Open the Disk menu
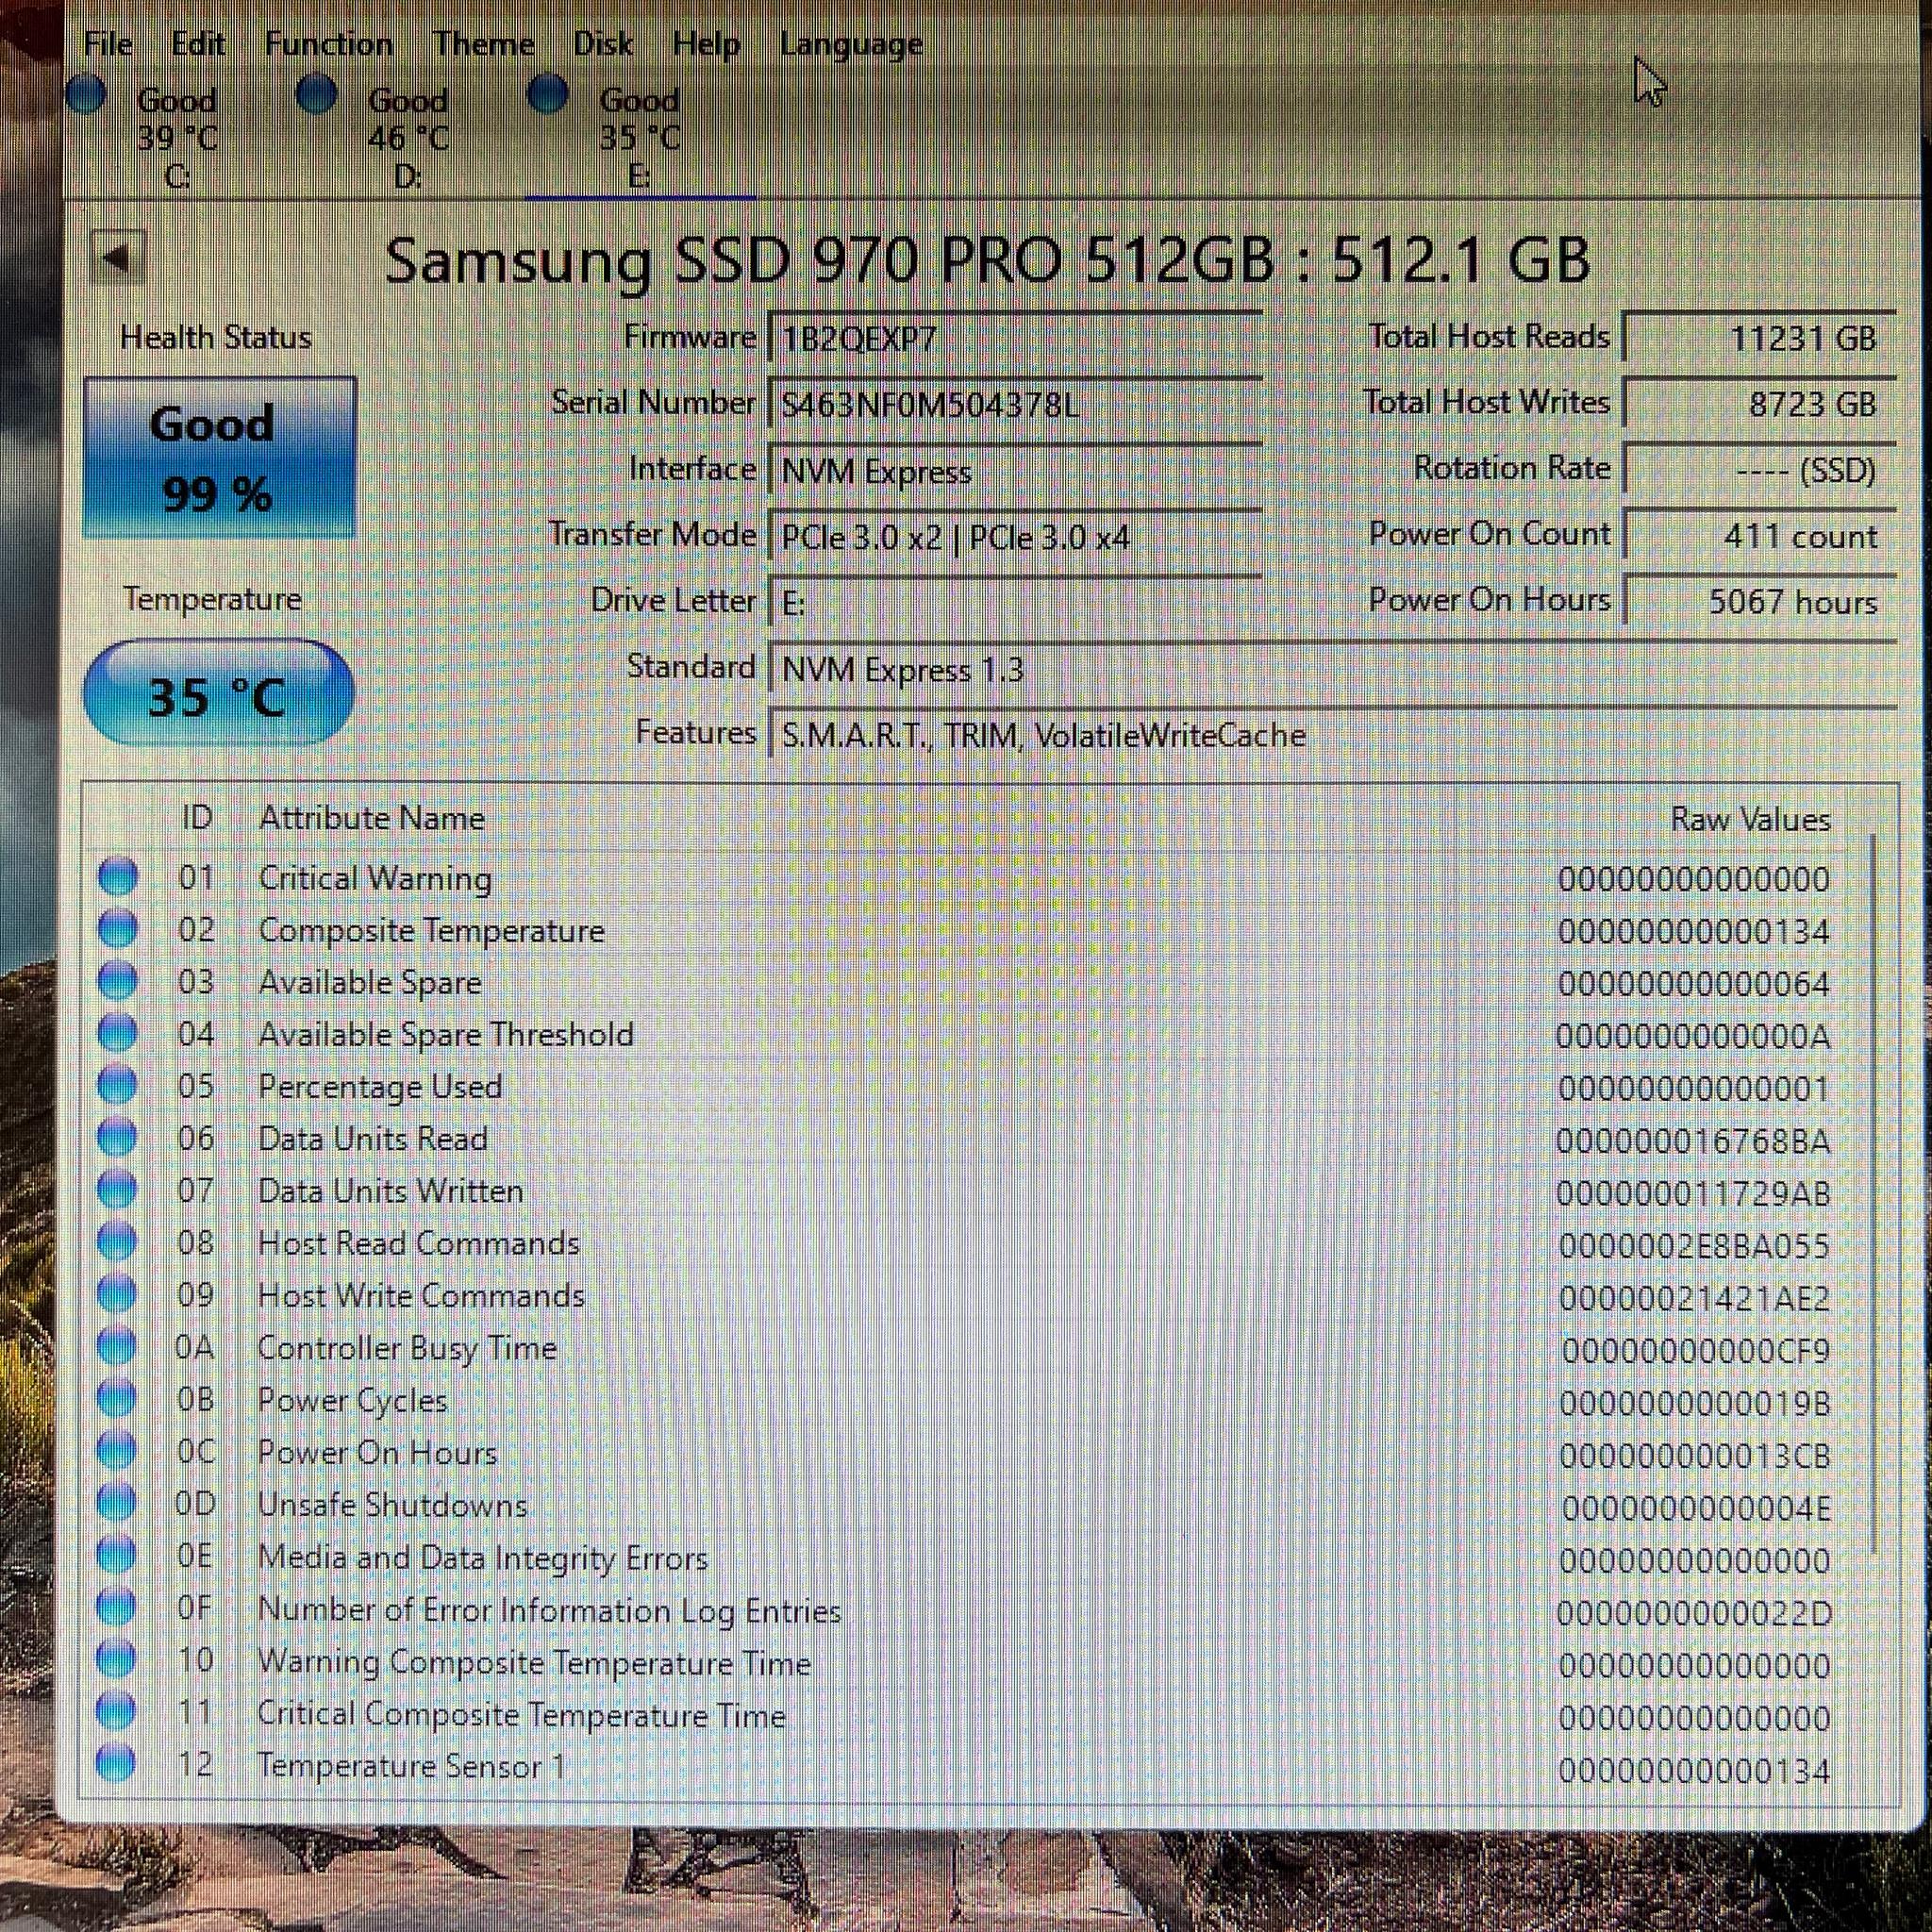 tap(603, 44)
